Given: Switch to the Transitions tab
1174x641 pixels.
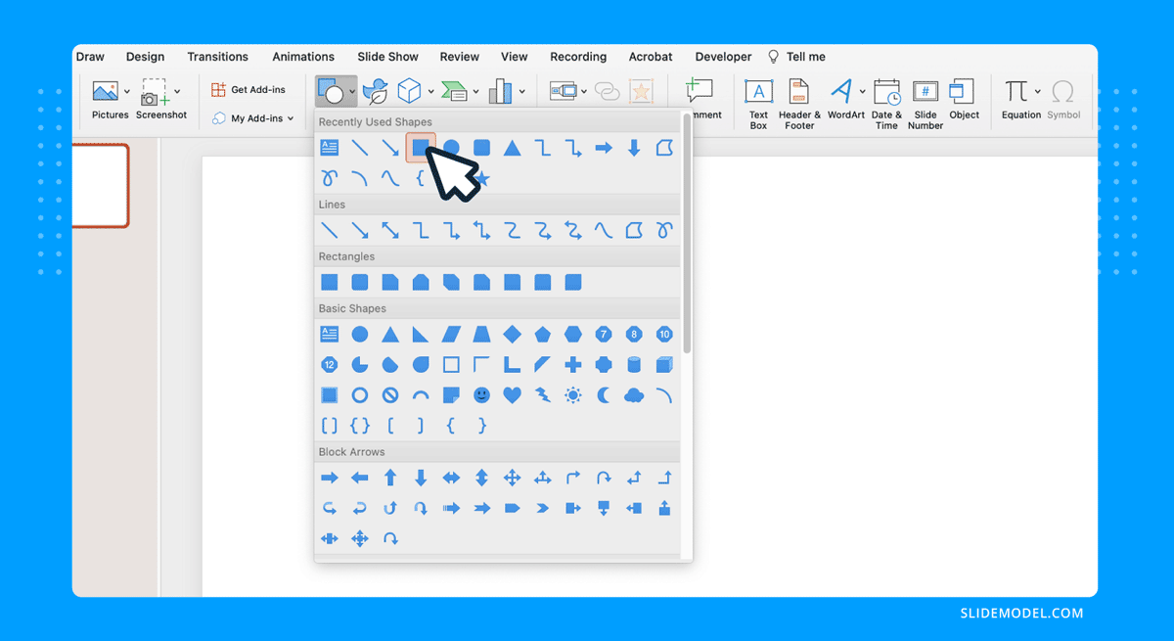Looking at the screenshot, I should pyautogui.click(x=217, y=57).
